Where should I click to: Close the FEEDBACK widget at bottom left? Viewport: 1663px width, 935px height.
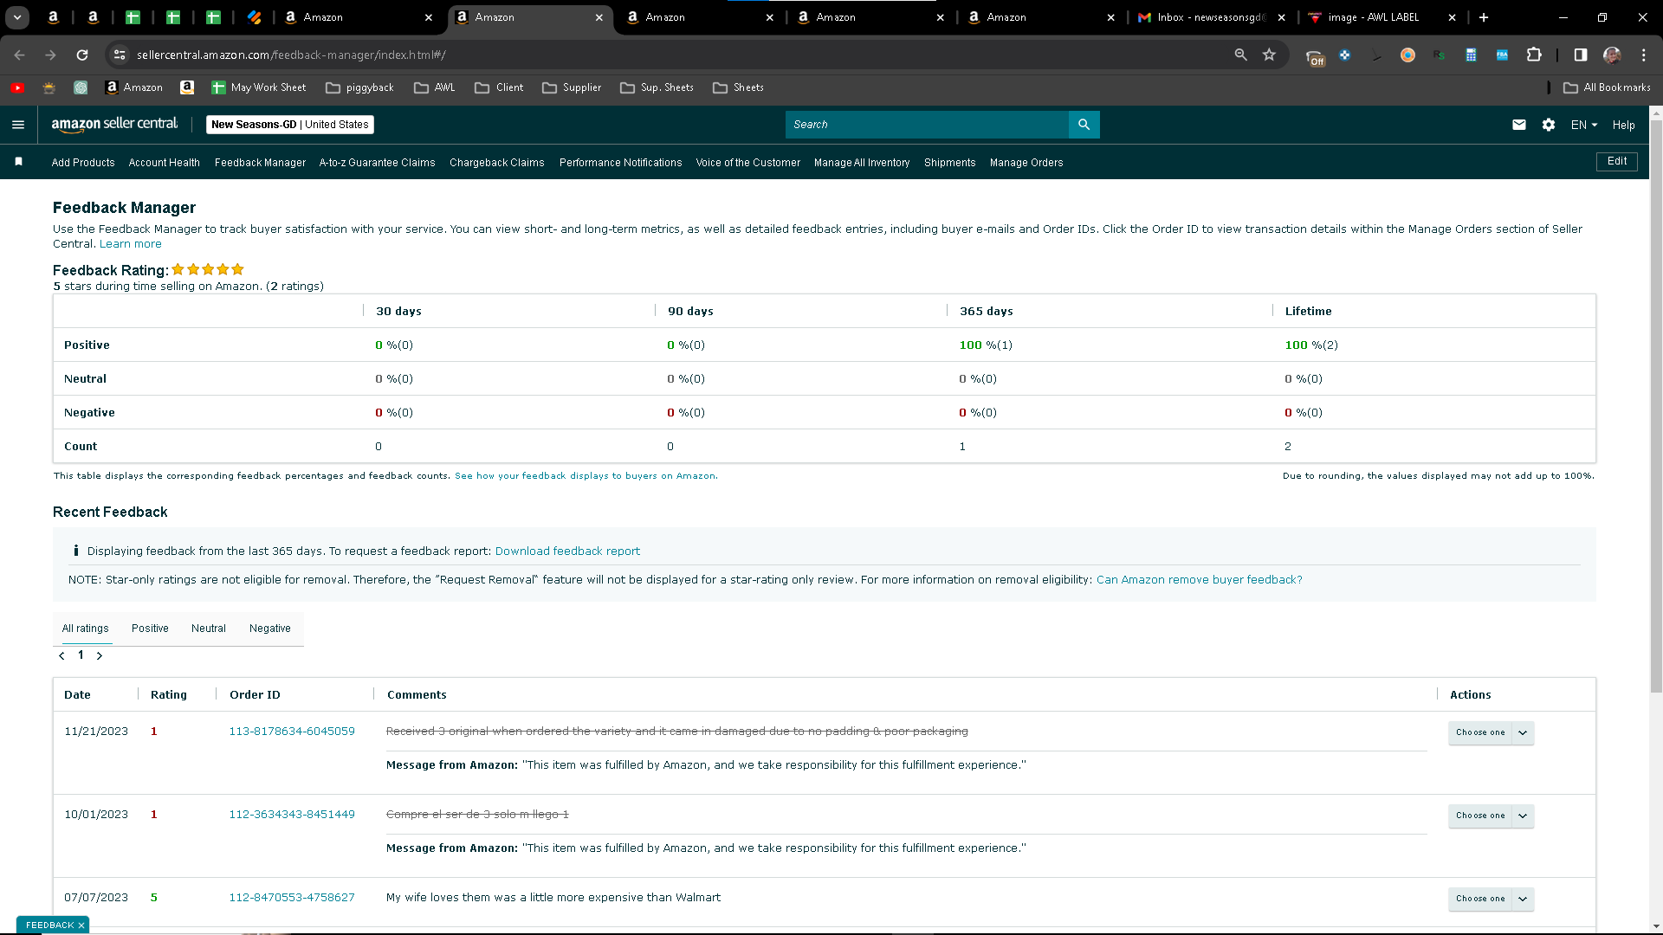coord(81,925)
